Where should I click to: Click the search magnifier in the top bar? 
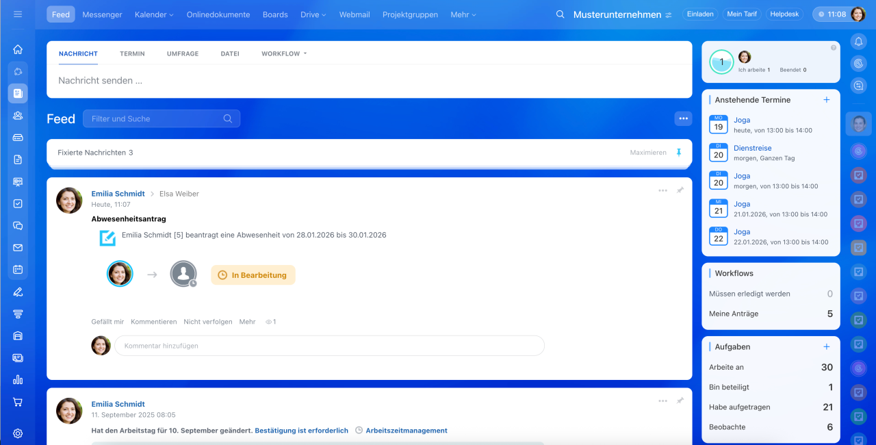561,14
